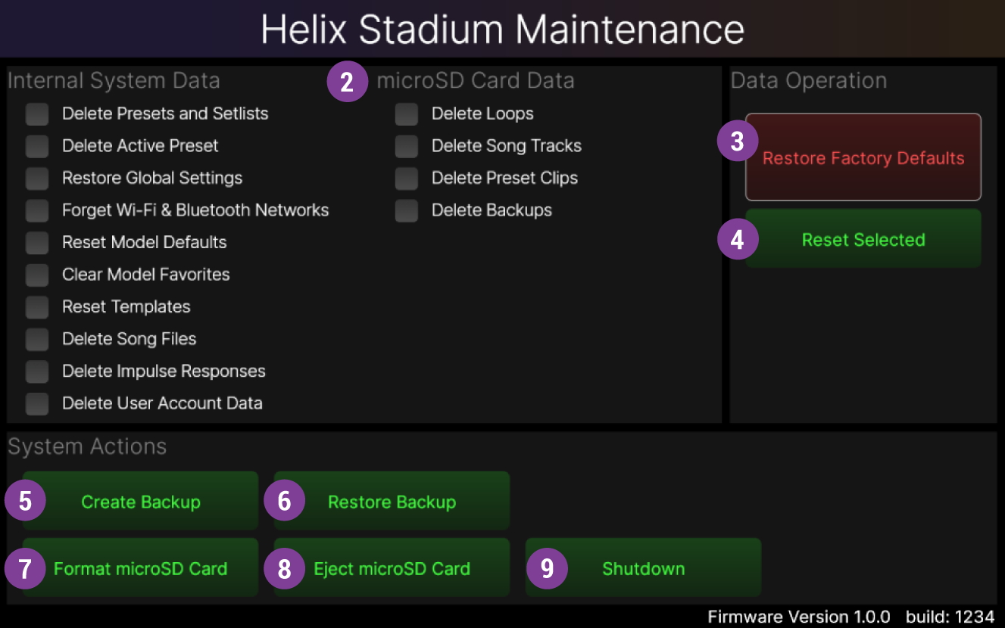This screenshot has height=628, width=1005.
Task: Eject the microSD card
Action: 392,568
